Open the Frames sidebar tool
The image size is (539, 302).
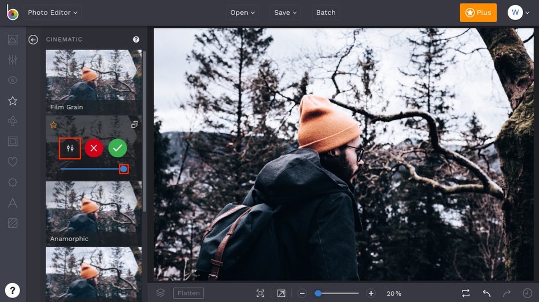13,141
